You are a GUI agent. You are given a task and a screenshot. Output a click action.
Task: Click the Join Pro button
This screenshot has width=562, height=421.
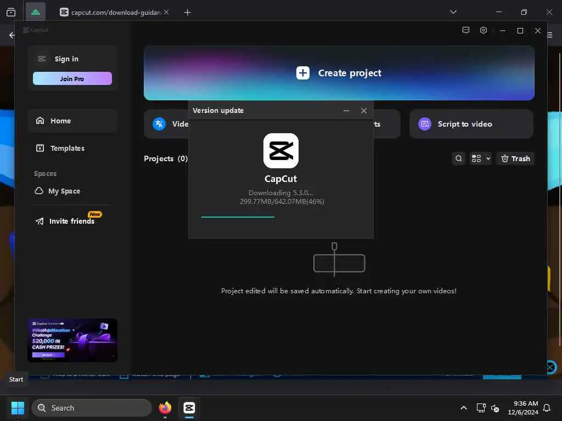point(72,79)
